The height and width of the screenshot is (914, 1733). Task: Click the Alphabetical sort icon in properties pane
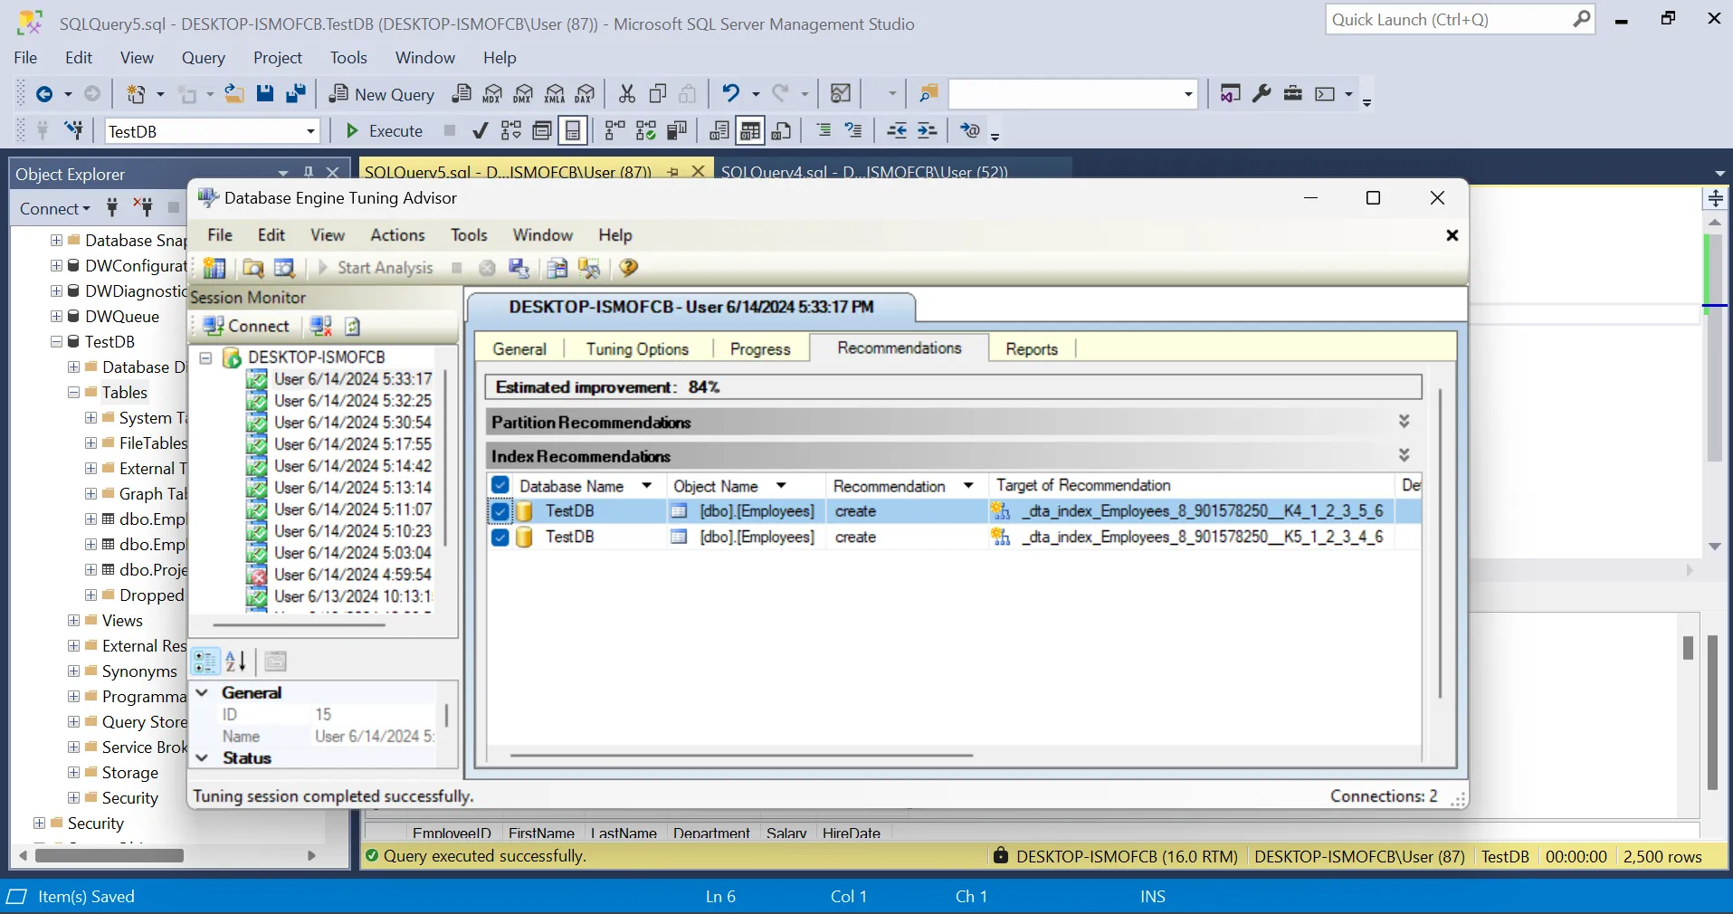point(236,662)
